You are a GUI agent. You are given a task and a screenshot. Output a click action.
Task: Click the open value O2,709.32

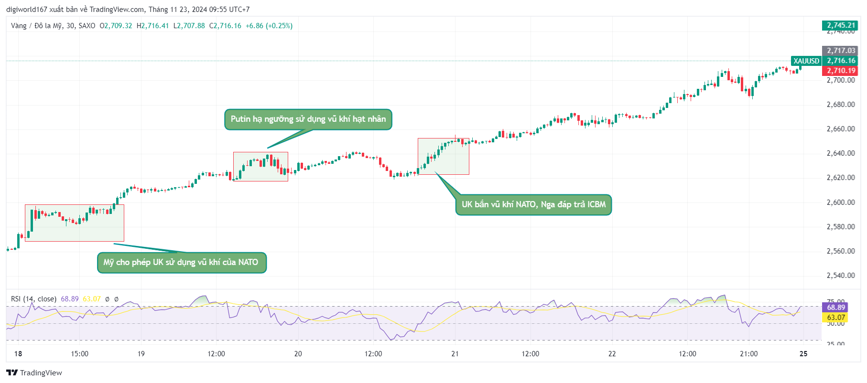pos(116,26)
